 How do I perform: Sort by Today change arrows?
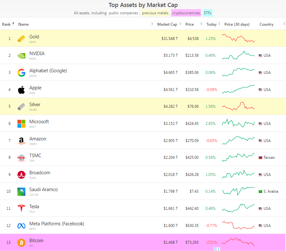pyautogui.click(x=219, y=24)
